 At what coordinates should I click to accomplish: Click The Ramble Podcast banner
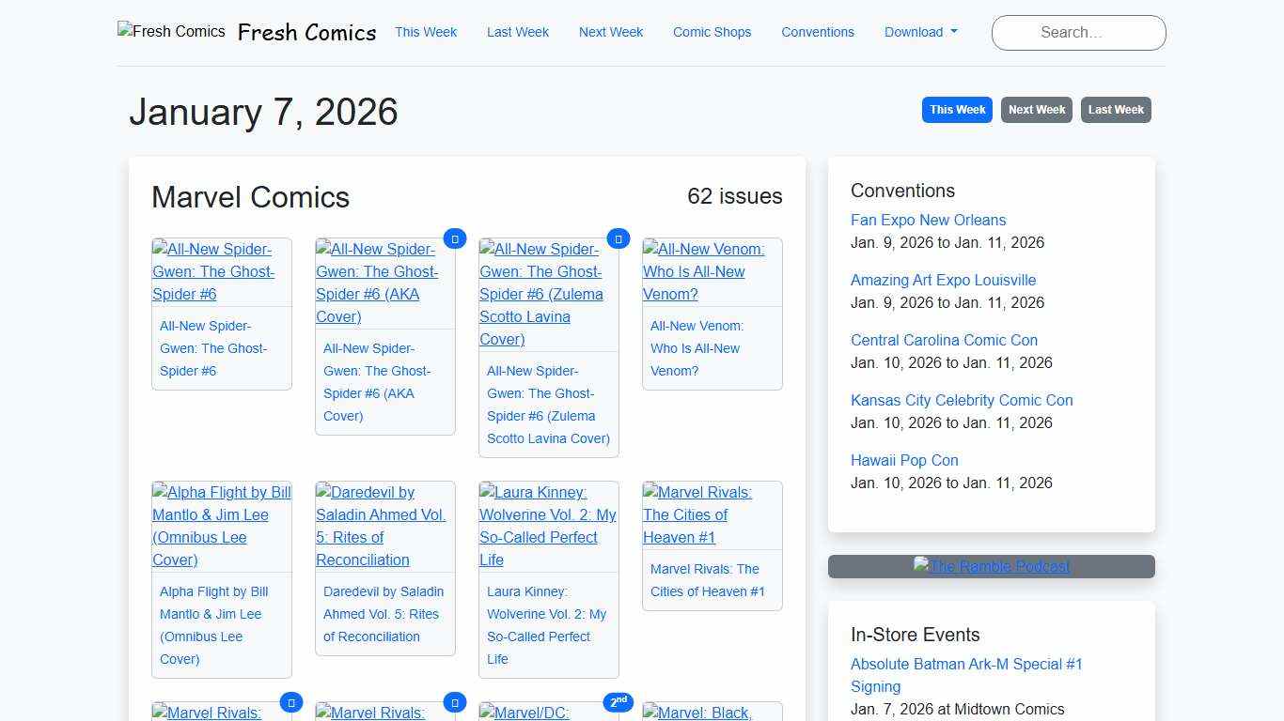click(991, 566)
